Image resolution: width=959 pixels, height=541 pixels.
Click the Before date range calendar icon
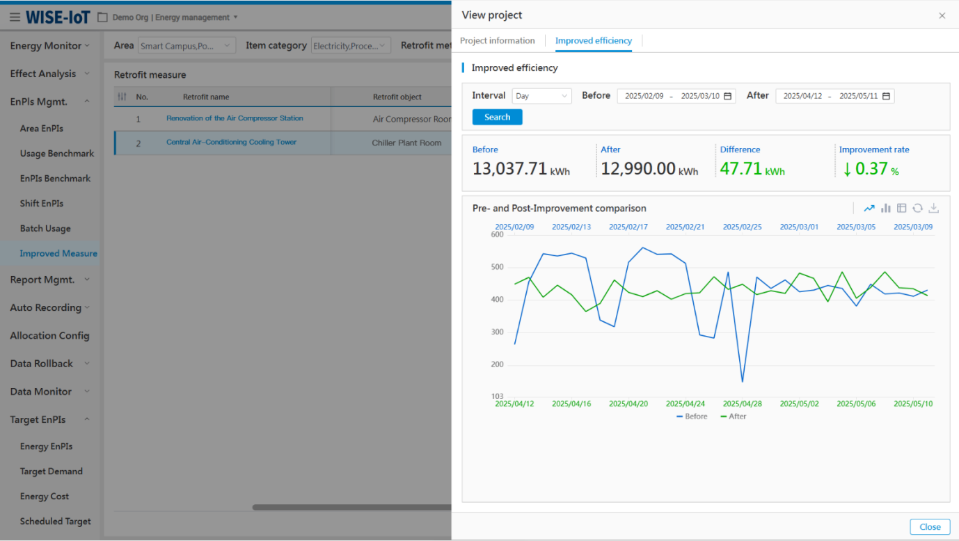tap(727, 96)
